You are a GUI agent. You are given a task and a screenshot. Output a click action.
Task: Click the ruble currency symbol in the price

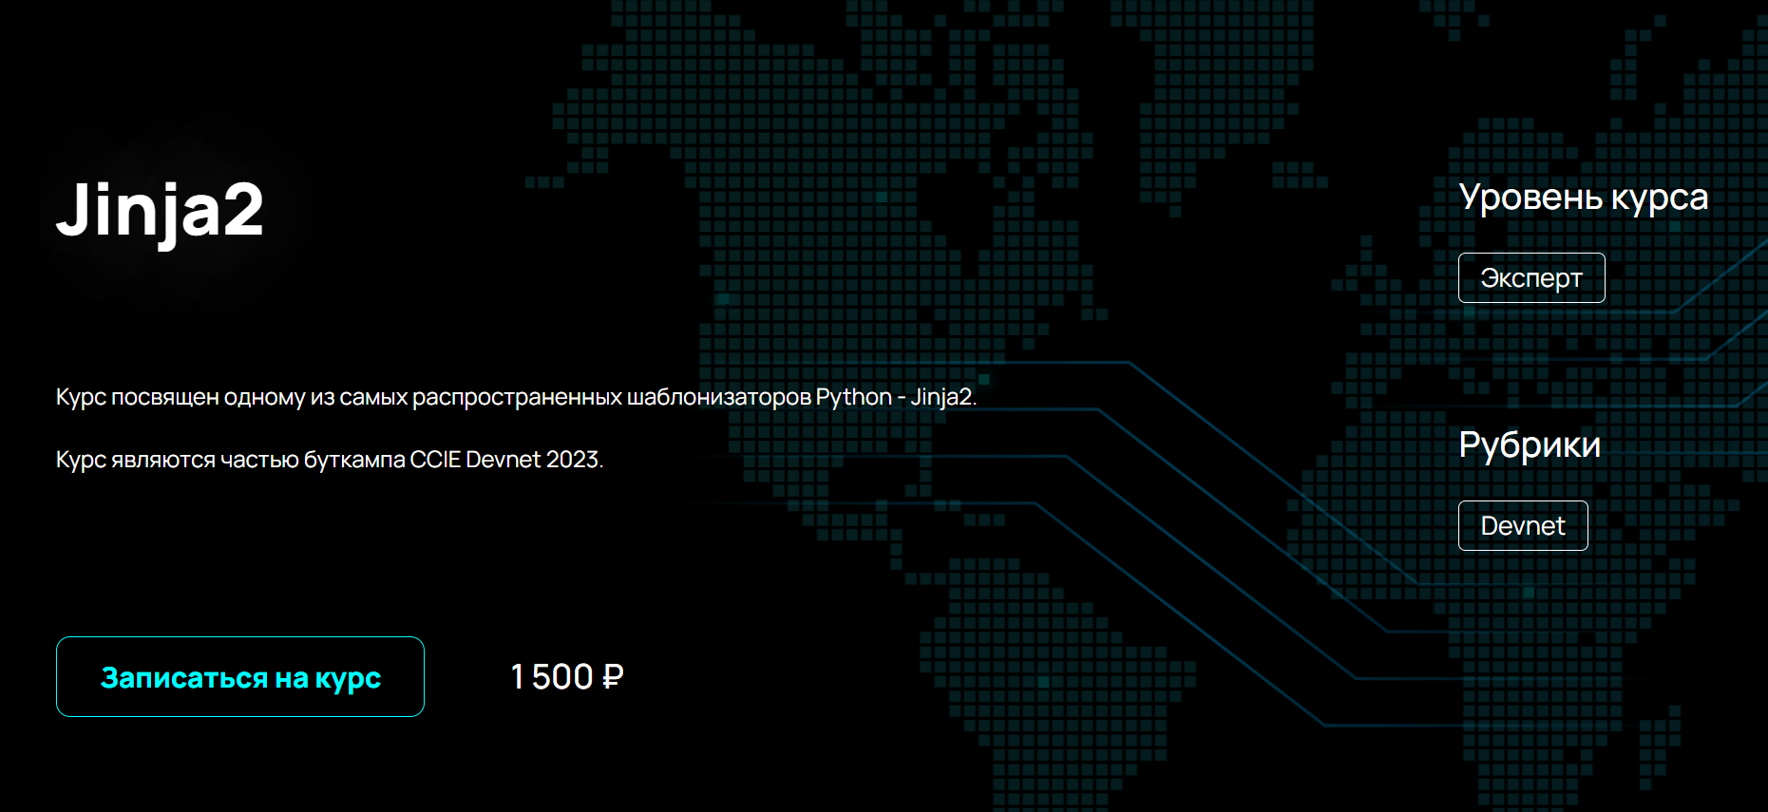pyautogui.click(x=613, y=677)
